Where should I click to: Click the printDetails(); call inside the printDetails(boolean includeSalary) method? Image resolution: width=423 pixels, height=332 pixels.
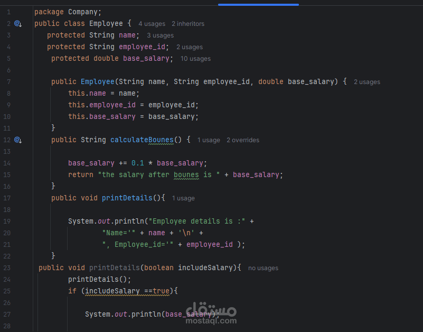(x=100, y=279)
